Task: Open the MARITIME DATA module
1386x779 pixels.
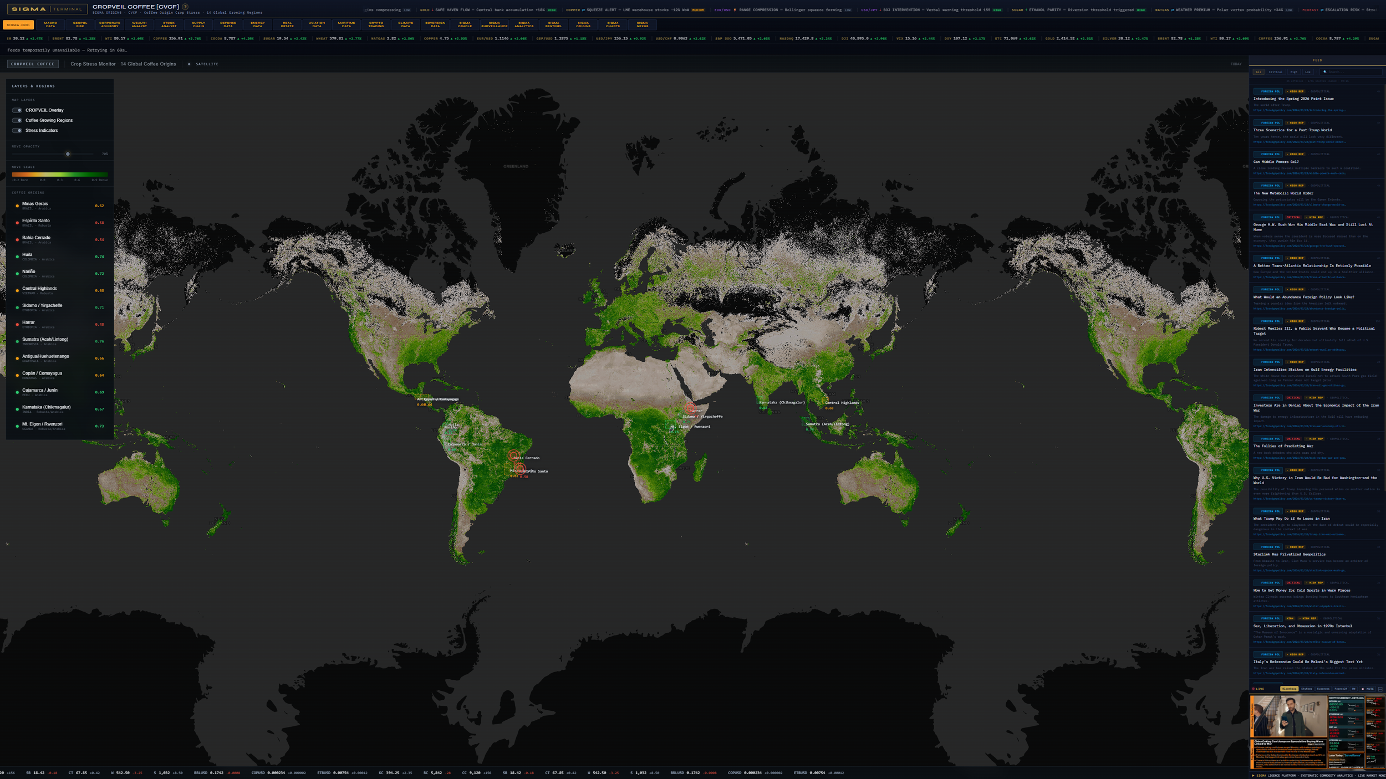Action: click(346, 24)
